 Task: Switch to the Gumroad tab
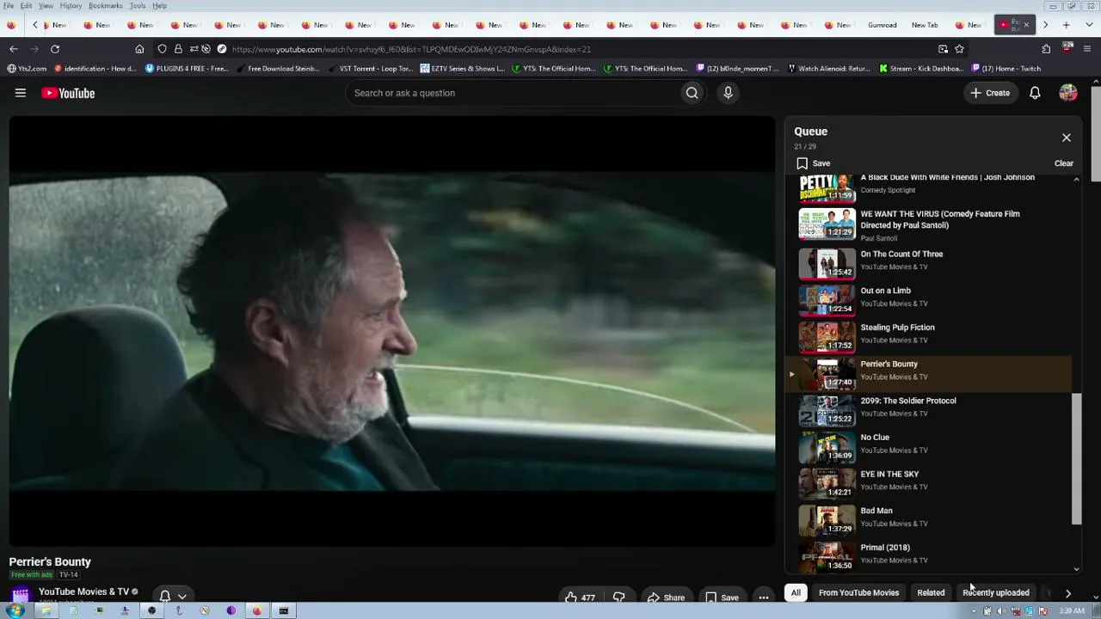pyautogui.click(x=883, y=25)
